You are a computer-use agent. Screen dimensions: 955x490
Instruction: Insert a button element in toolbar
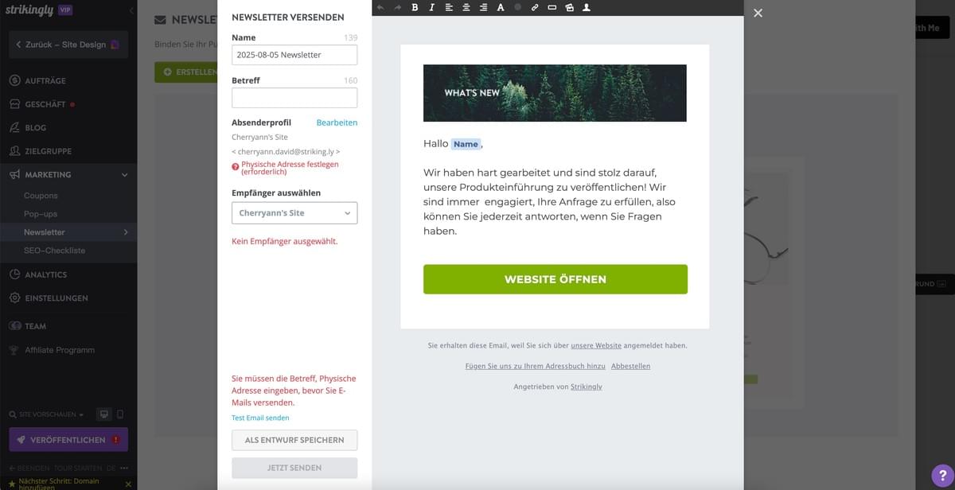pos(552,7)
